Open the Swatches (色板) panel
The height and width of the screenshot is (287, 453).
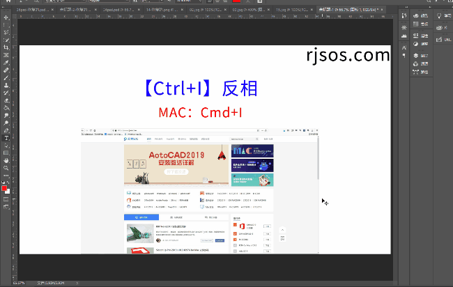[x=421, y=24]
